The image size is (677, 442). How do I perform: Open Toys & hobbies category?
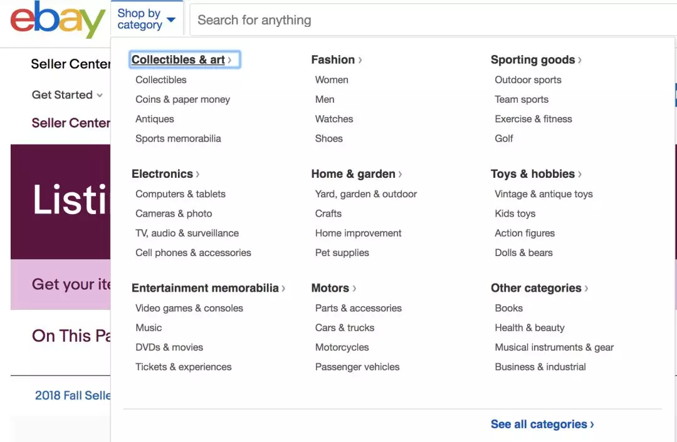point(535,174)
